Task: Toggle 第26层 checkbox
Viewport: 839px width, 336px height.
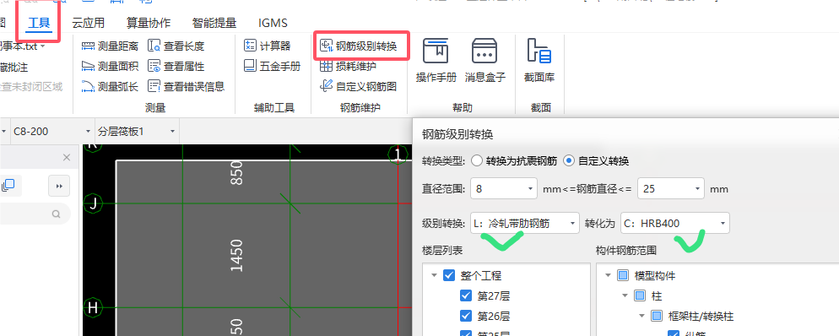Action: (466, 317)
